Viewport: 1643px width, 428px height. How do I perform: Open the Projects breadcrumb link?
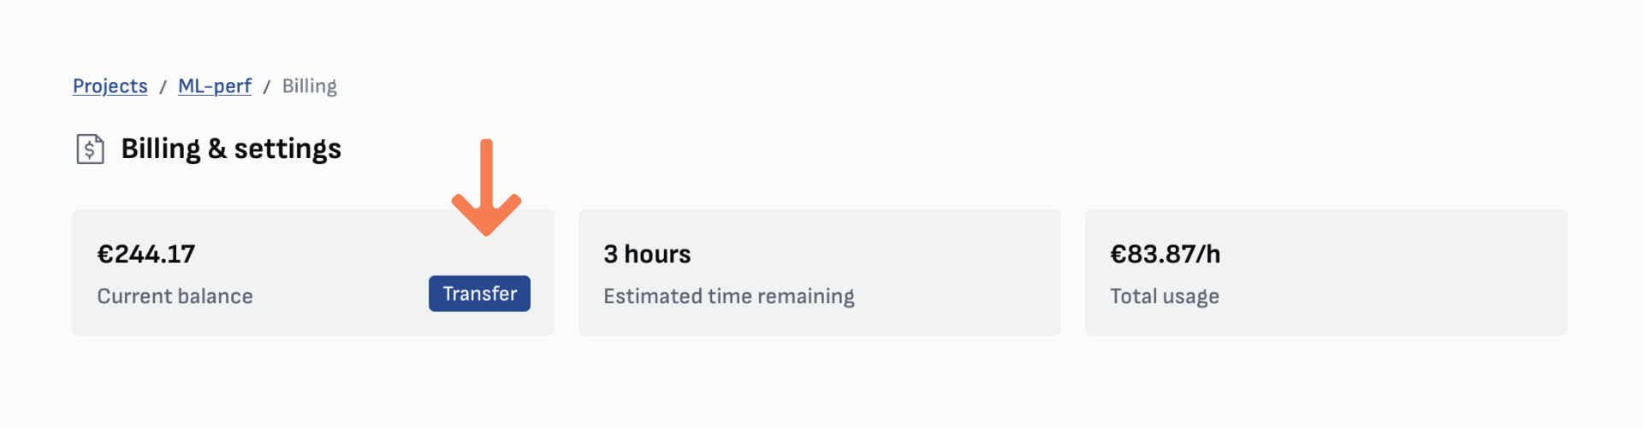110,86
